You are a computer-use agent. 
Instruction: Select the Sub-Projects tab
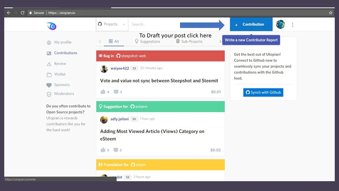(x=189, y=41)
